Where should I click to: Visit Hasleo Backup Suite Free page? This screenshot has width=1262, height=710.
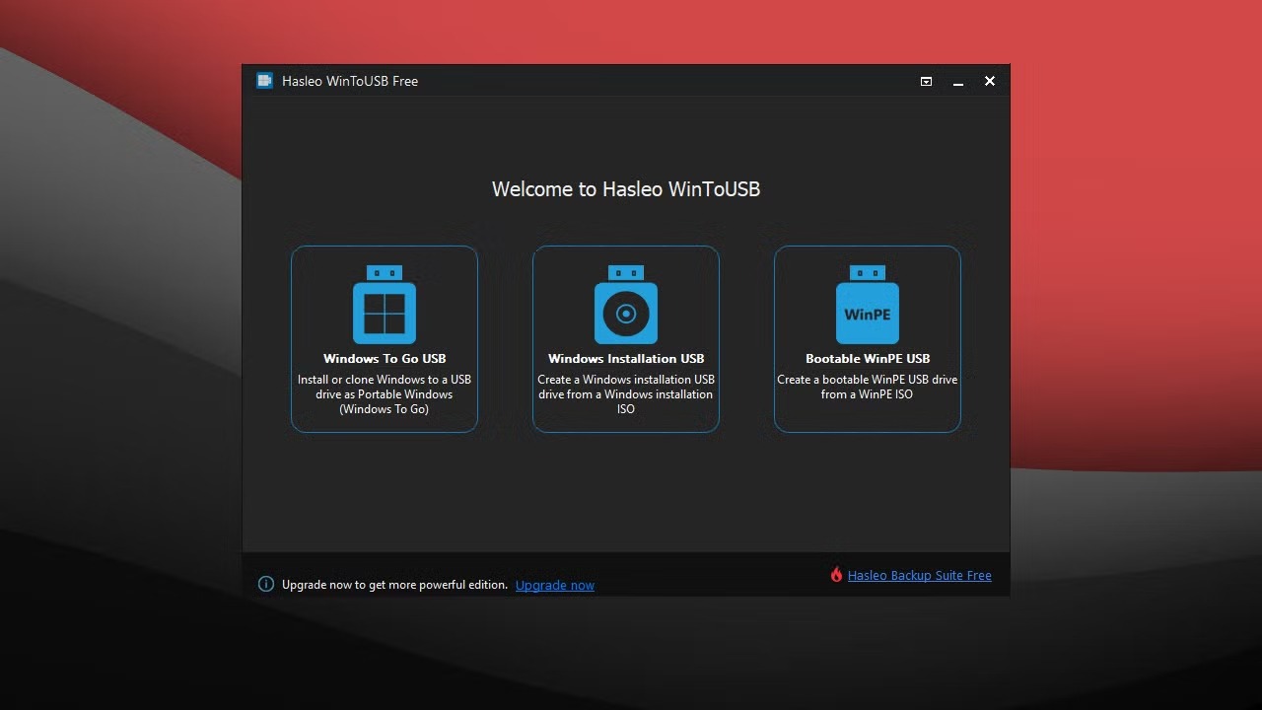click(x=919, y=575)
